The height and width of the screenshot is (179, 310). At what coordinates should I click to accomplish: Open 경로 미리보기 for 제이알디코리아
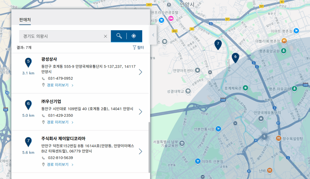(58, 164)
